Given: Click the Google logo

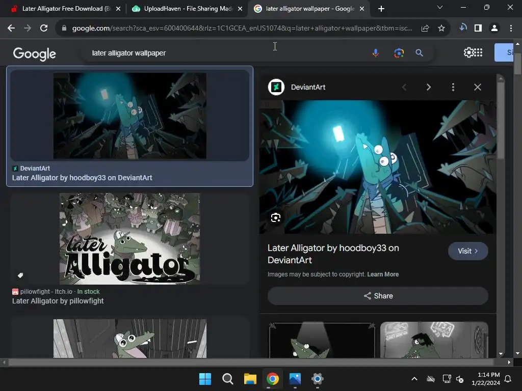Looking at the screenshot, I should (x=34, y=54).
